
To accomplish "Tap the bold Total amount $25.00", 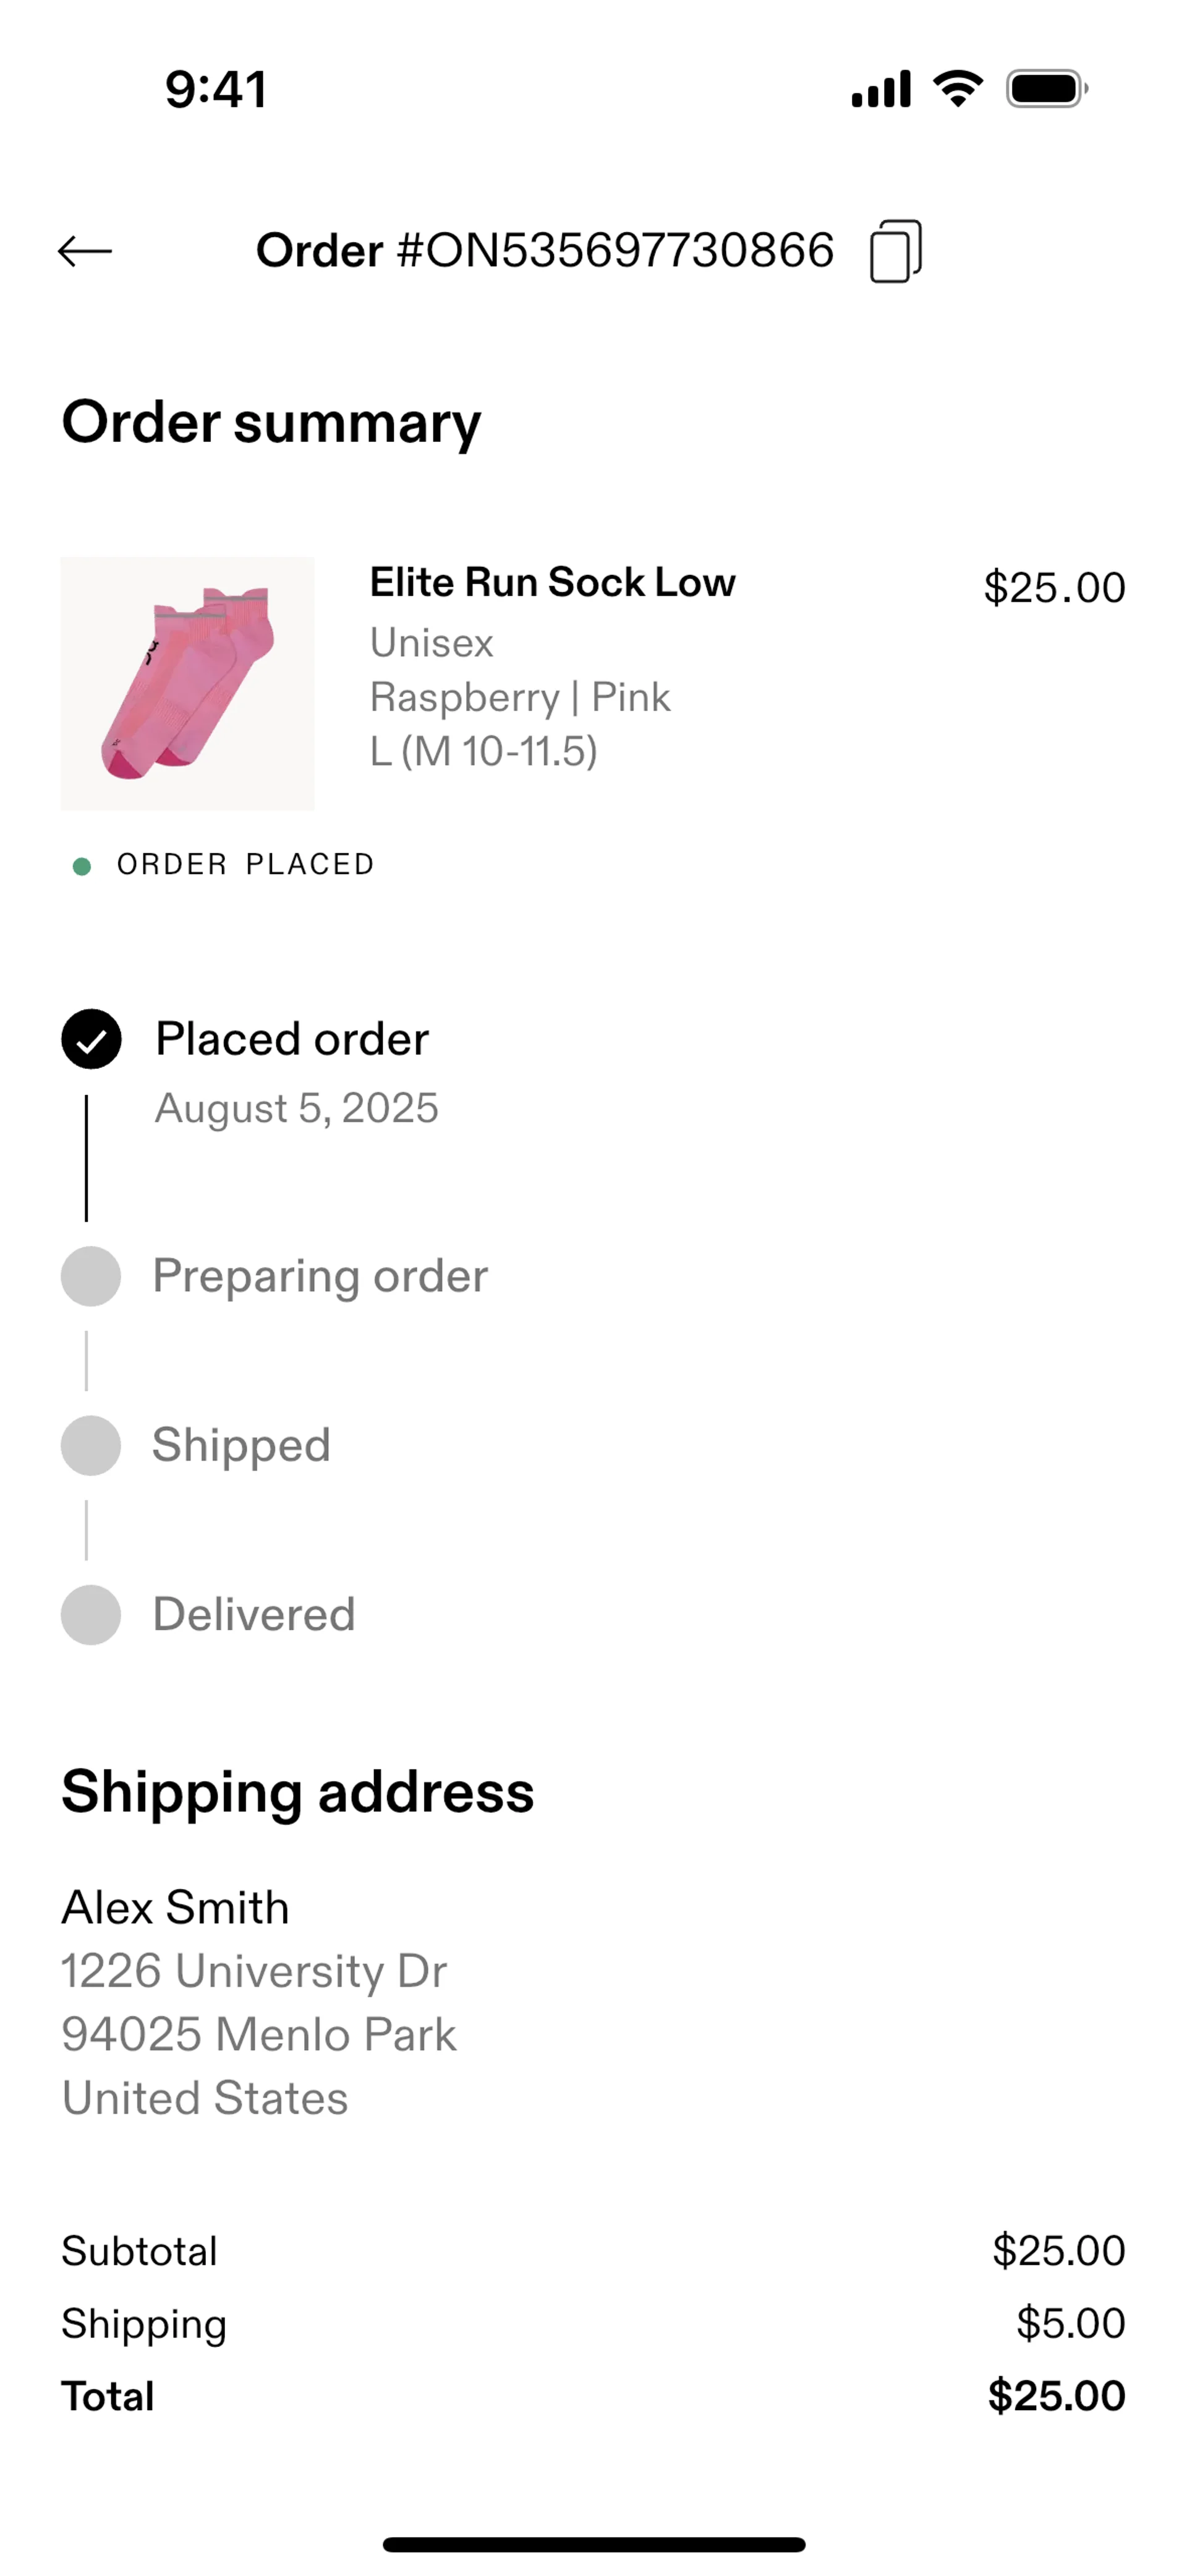I will (1056, 2396).
